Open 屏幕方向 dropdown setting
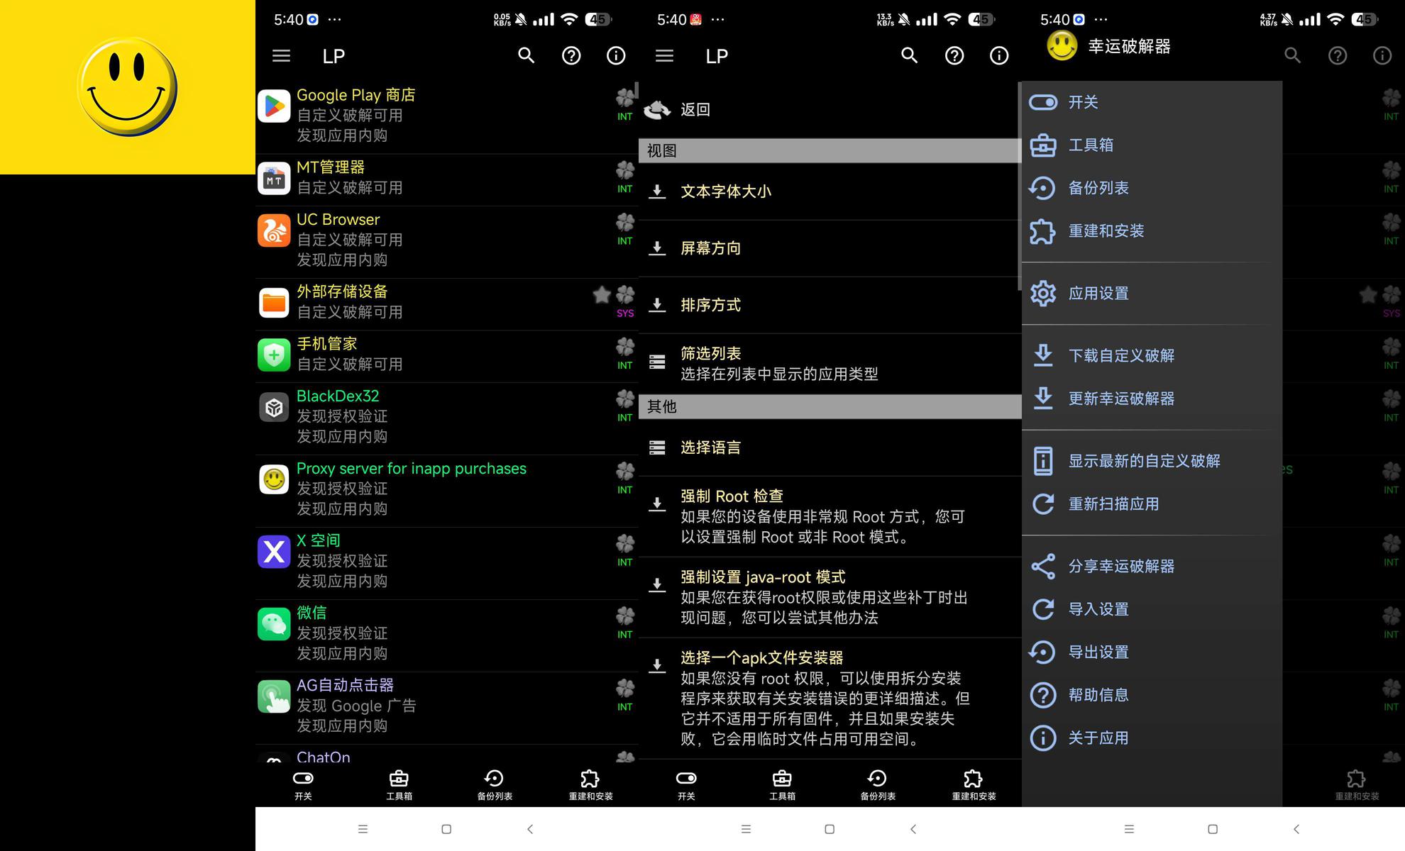This screenshot has height=851, width=1405. click(830, 248)
